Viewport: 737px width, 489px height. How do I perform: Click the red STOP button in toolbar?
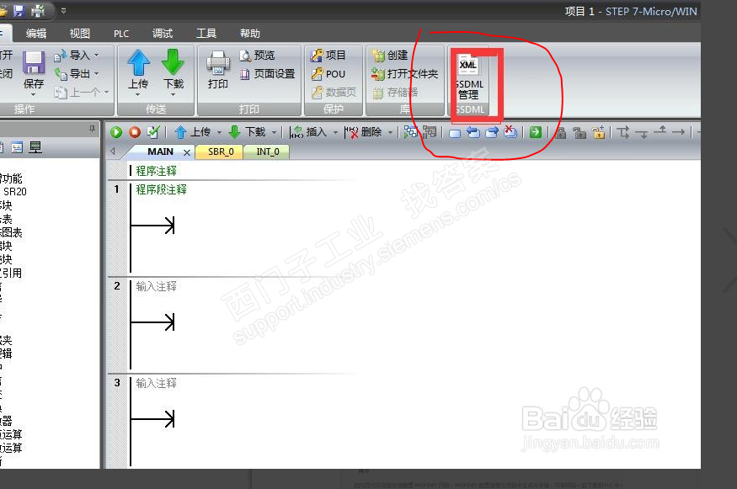[x=135, y=132]
